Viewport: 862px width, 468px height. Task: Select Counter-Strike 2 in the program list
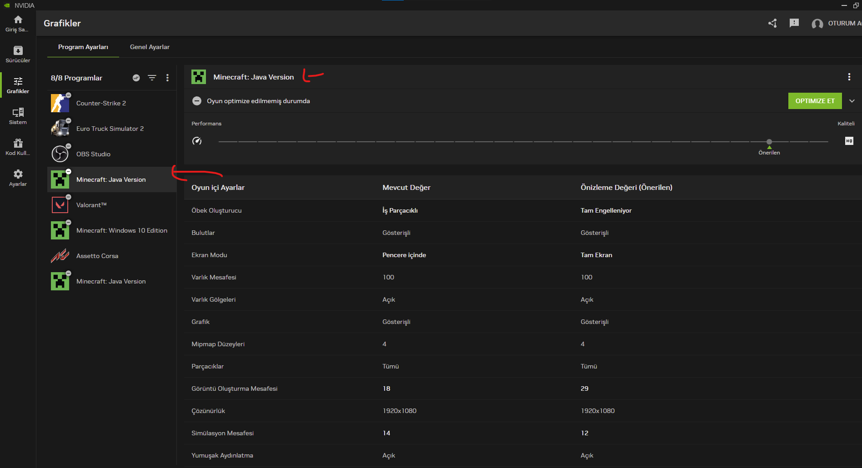coord(112,103)
